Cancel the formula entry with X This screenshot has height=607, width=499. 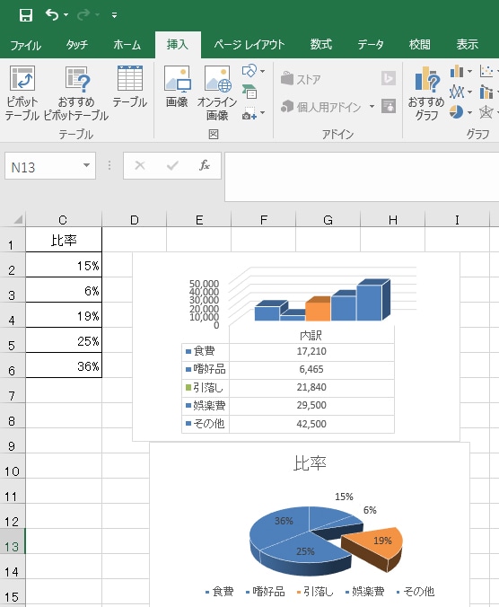pos(140,166)
